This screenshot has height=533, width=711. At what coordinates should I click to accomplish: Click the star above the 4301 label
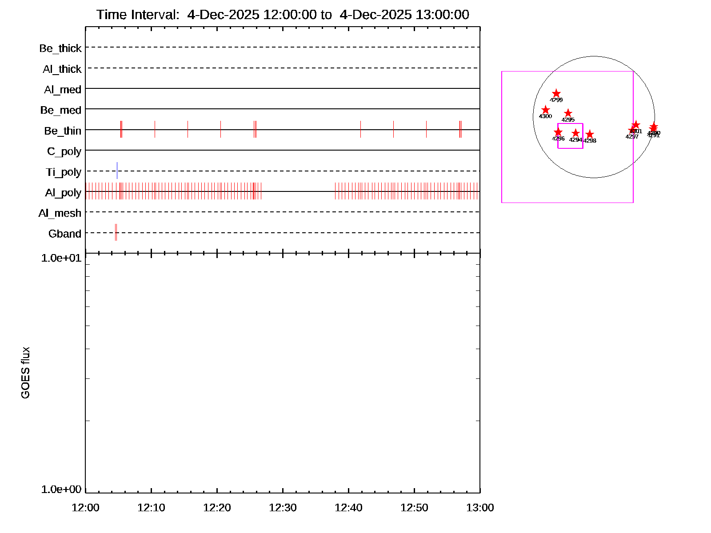pos(636,125)
